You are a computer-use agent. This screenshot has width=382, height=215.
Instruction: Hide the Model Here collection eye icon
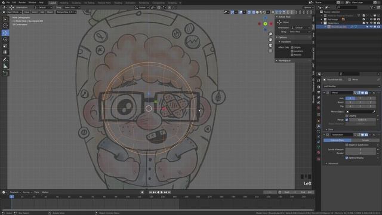coord(371,23)
